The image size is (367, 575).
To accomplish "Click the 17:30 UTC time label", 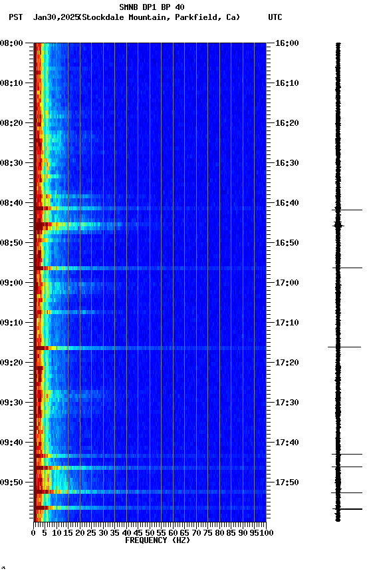I will [x=287, y=403].
